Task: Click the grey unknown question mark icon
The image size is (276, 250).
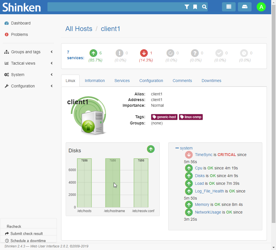Action: tap(195, 53)
